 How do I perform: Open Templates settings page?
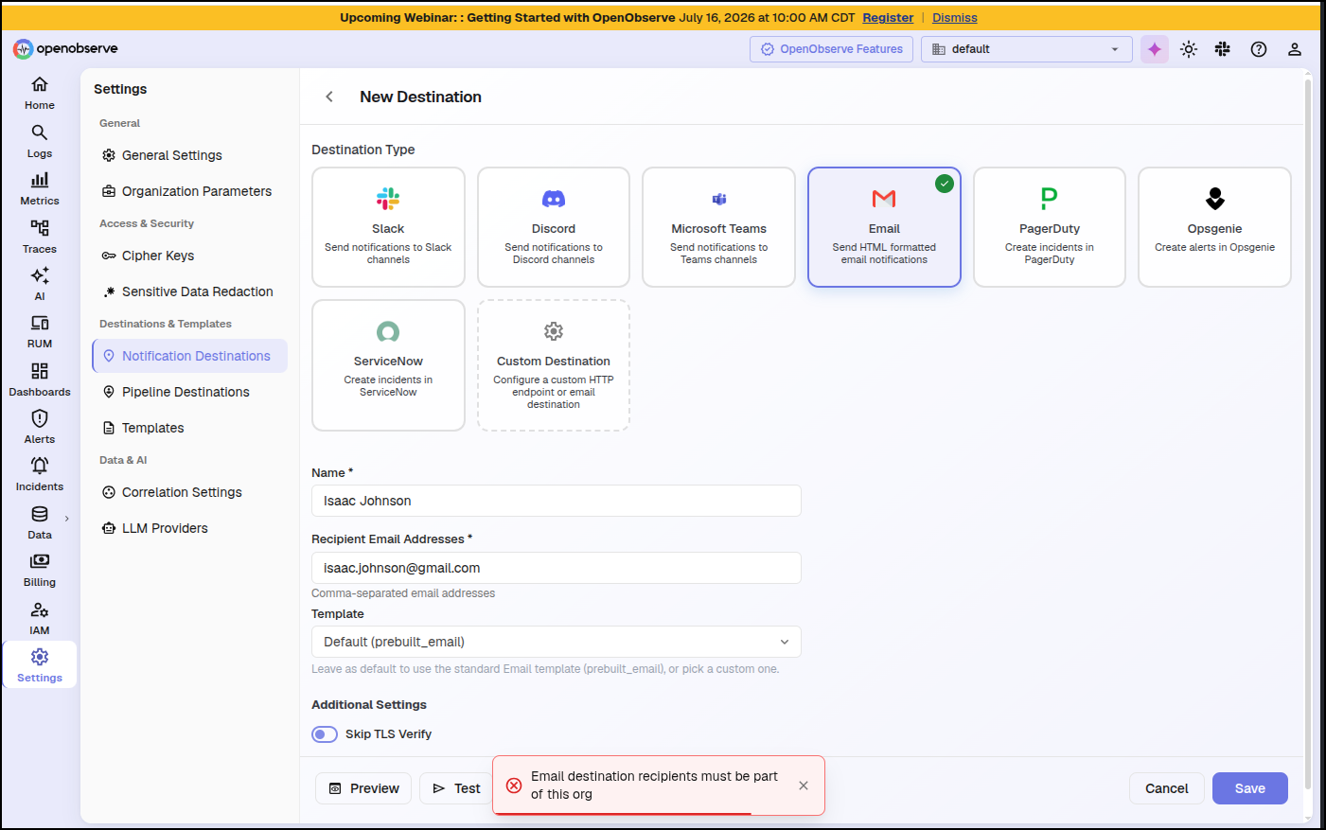(189, 428)
